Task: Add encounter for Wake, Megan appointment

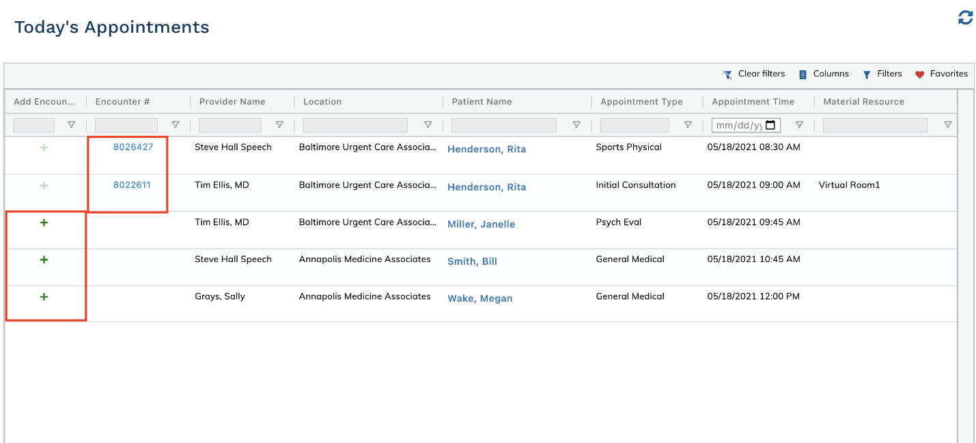Action: (44, 297)
